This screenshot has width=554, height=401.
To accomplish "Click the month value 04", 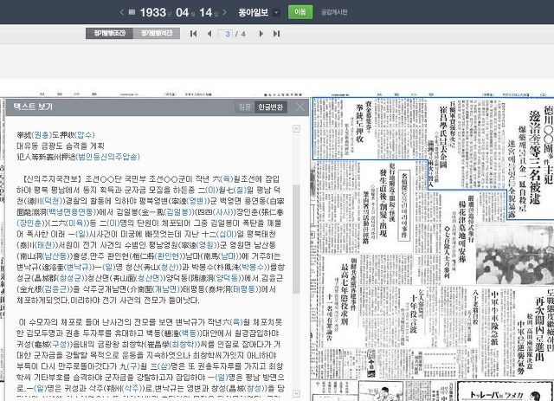I will point(183,12).
